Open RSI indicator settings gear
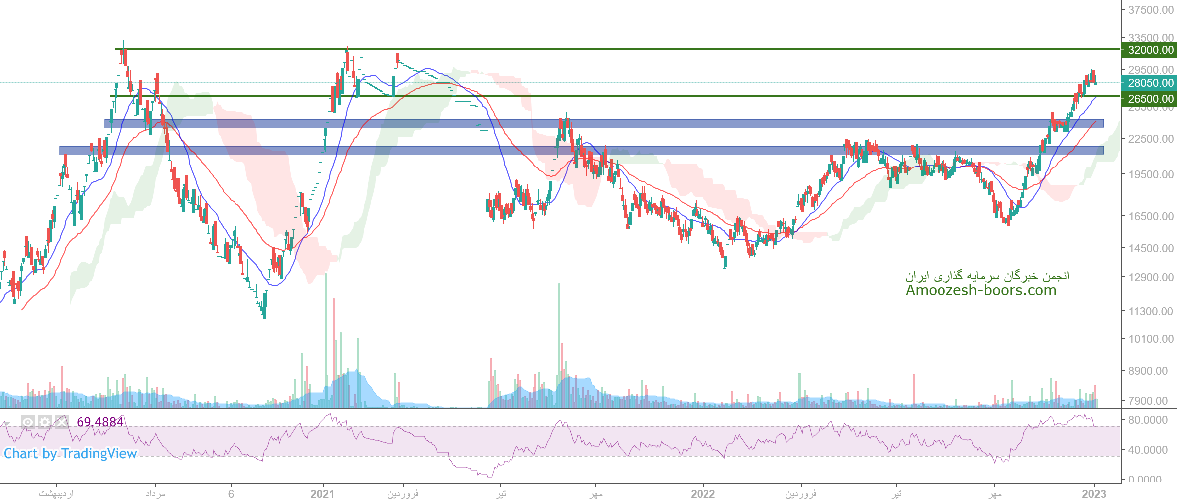This screenshot has width=1177, height=501. (x=45, y=422)
